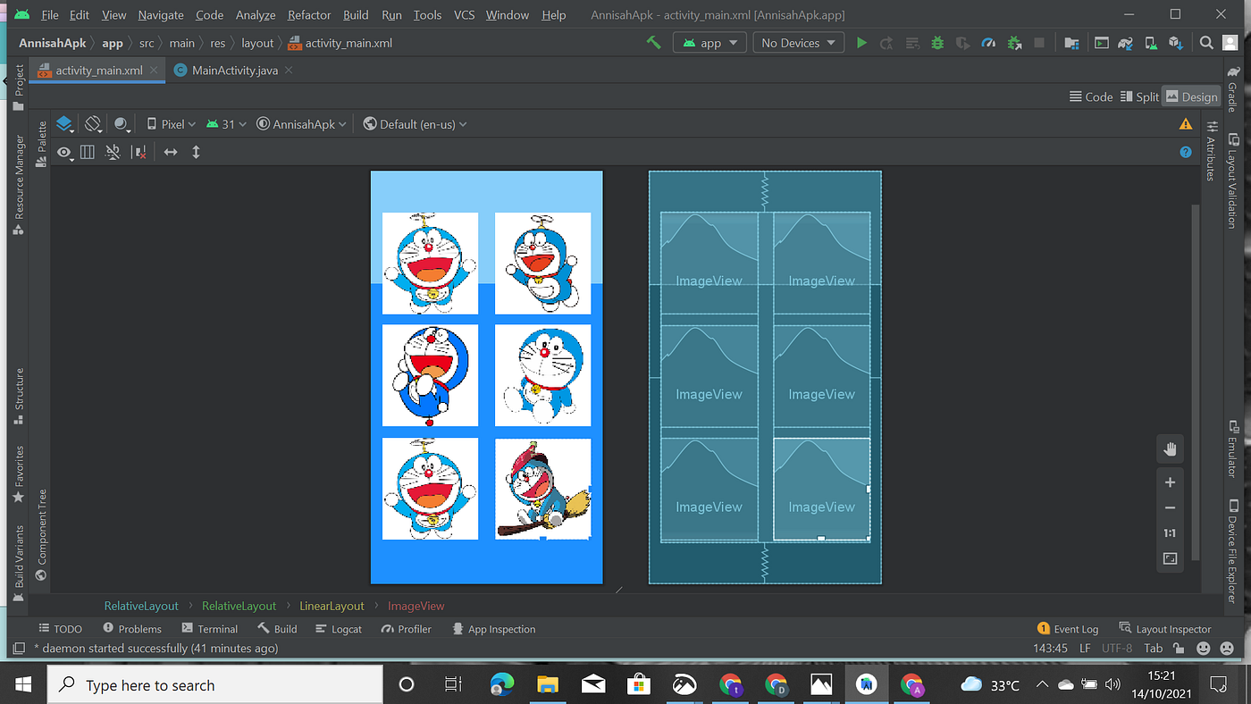This screenshot has height=704, width=1251.
Task: Click the blue help question mark icon
Action: click(x=1186, y=152)
